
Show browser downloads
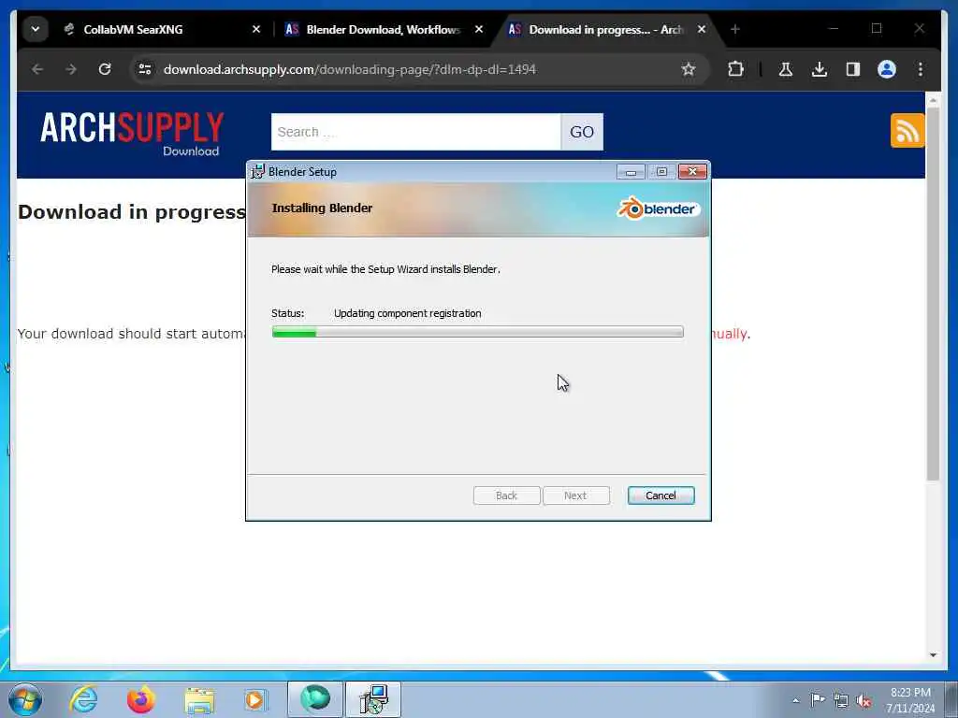[x=820, y=69]
